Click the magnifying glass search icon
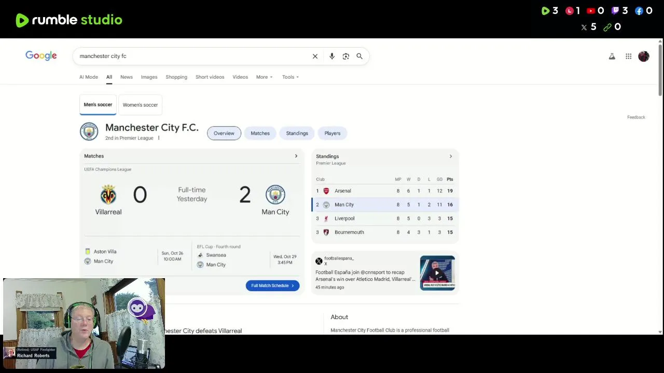This screenshot has width=664, height=373. [359, 56]
